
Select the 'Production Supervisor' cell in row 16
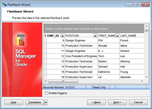[81, 77]
